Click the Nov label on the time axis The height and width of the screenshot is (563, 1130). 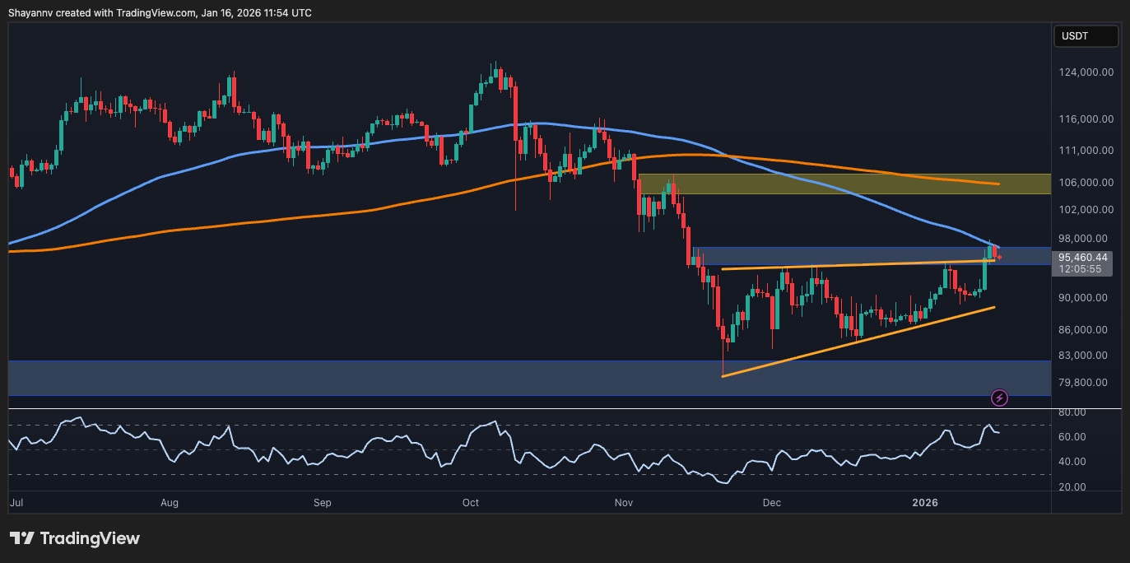click(623, 502)
